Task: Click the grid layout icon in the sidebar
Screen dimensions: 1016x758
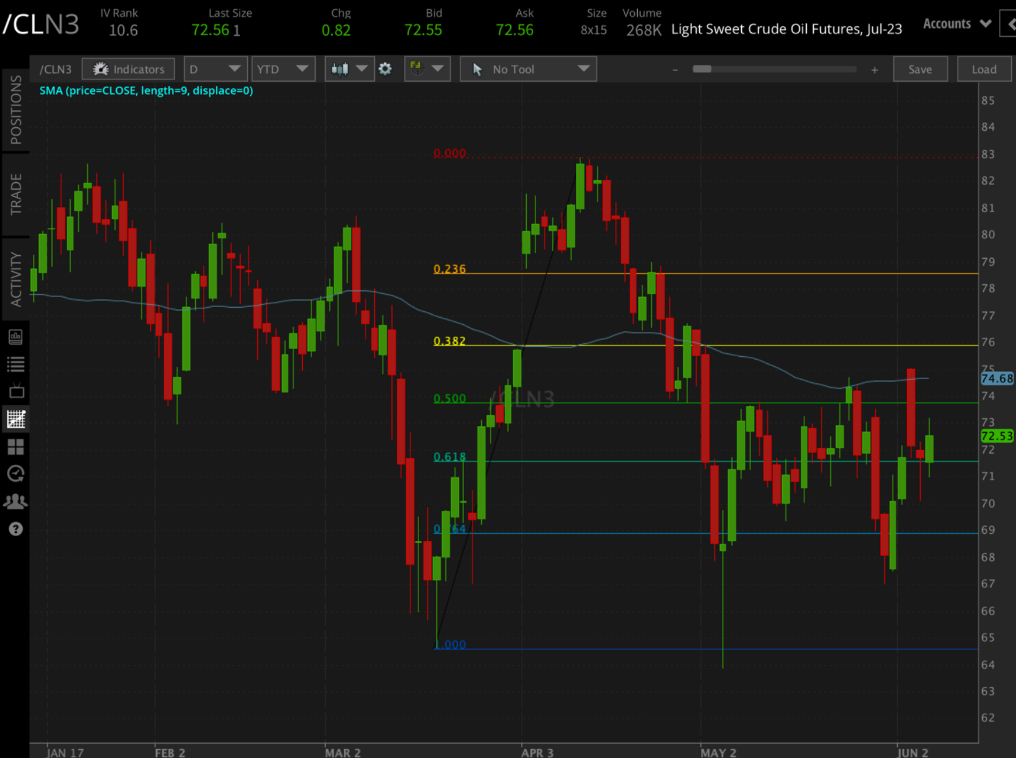Action: tap(16, 447)
